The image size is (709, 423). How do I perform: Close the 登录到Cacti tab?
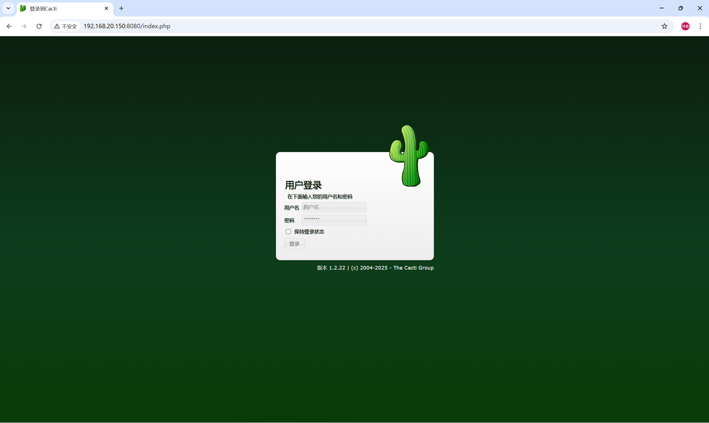click(106, 8)
